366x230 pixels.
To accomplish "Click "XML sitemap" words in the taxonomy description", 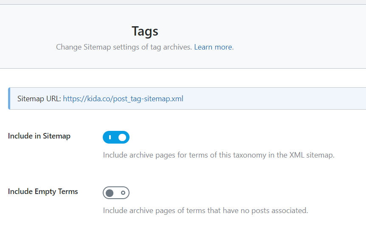I will (x=312, y=155).
